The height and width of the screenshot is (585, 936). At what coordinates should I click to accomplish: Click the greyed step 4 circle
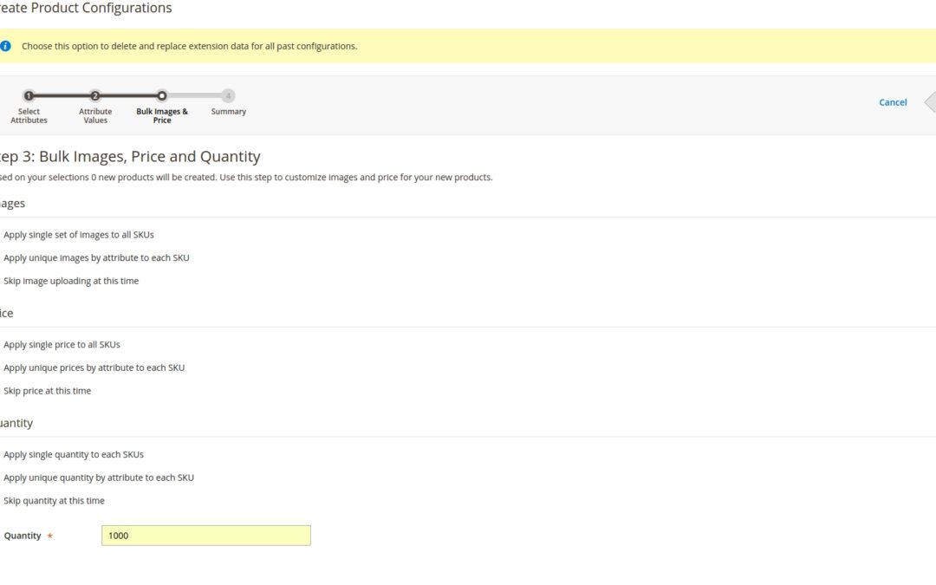(x=228, y=96)
